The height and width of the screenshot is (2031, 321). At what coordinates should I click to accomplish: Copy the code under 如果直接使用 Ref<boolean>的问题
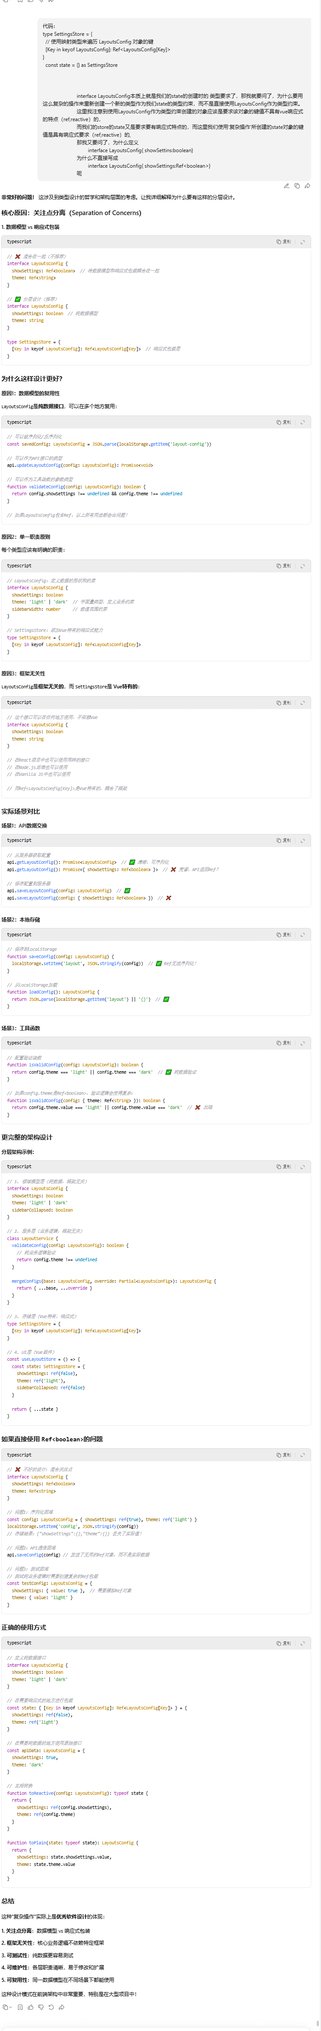[283, 1455]
